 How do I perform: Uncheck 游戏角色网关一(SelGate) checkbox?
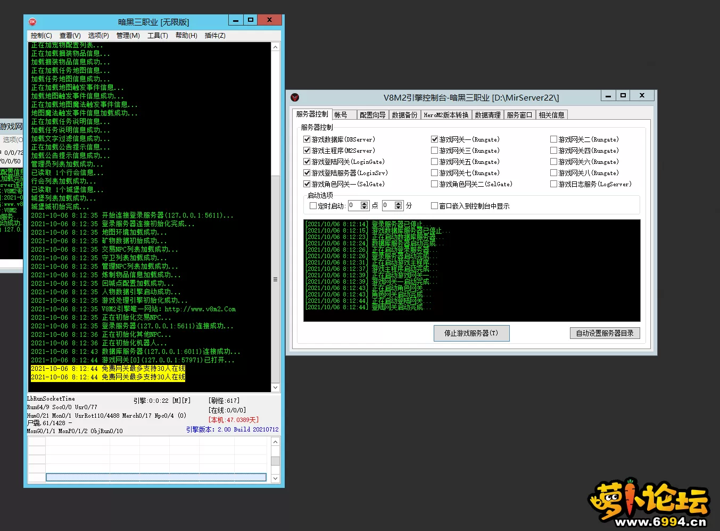pyautogui.click(x=307, y=184)
